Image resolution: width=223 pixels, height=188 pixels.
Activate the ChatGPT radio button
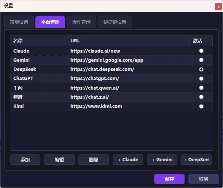pyautogui.click(x=201, y=79)
